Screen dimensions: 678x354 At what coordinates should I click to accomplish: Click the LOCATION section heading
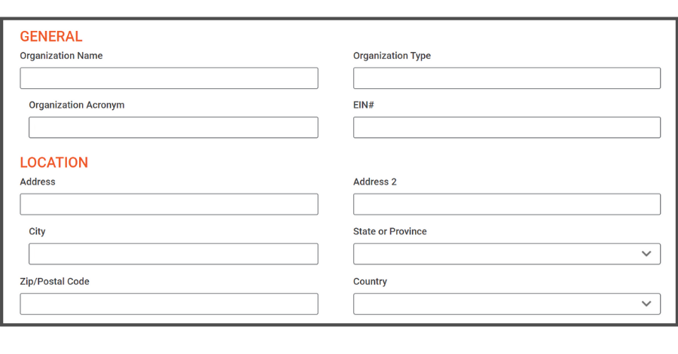[54, 163]
